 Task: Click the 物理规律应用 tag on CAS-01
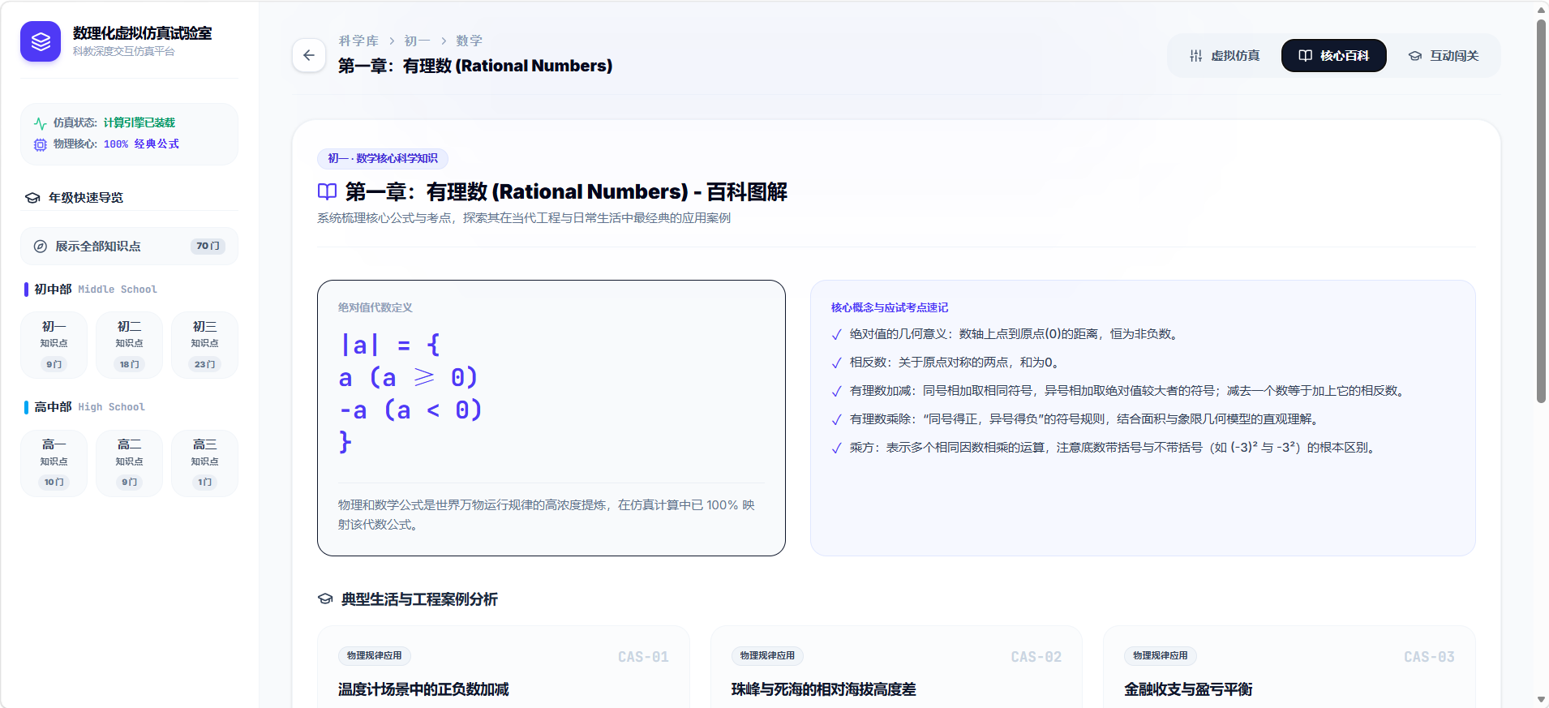tap(375, 656)
